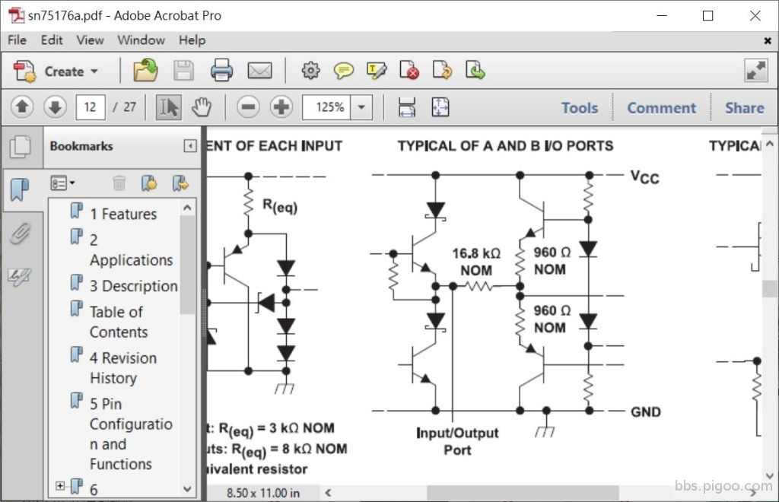Image resolution: width=779 pixels, height=502 pixels.
Task: Add a sticky note comment icon
Action: pos(343,71)
